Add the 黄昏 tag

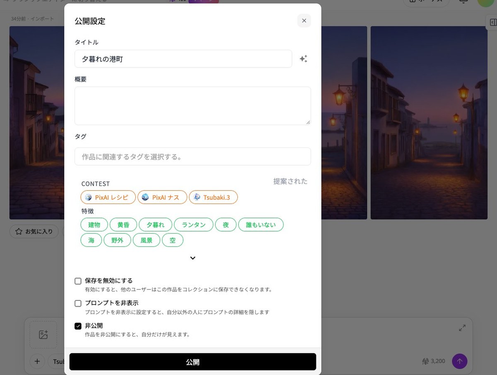(123, 225)
